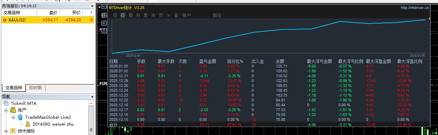Viewport: 438px width, 135px height.
Task: Click the ? help icon beside MTDriver panel
Action: click(x=104, y=30)
